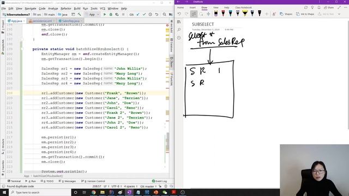Open Task View on taskbar

tap(85, 192)
